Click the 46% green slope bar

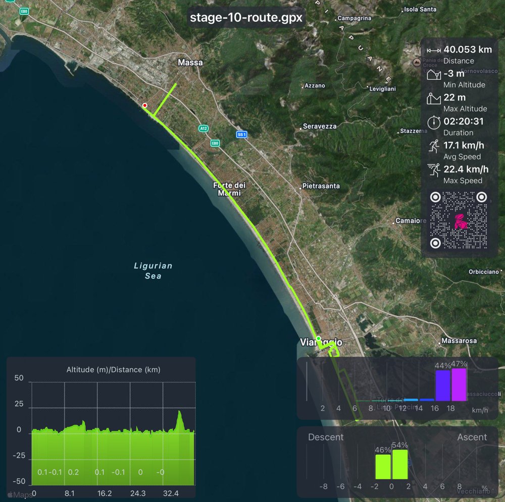tap(383, 467)
